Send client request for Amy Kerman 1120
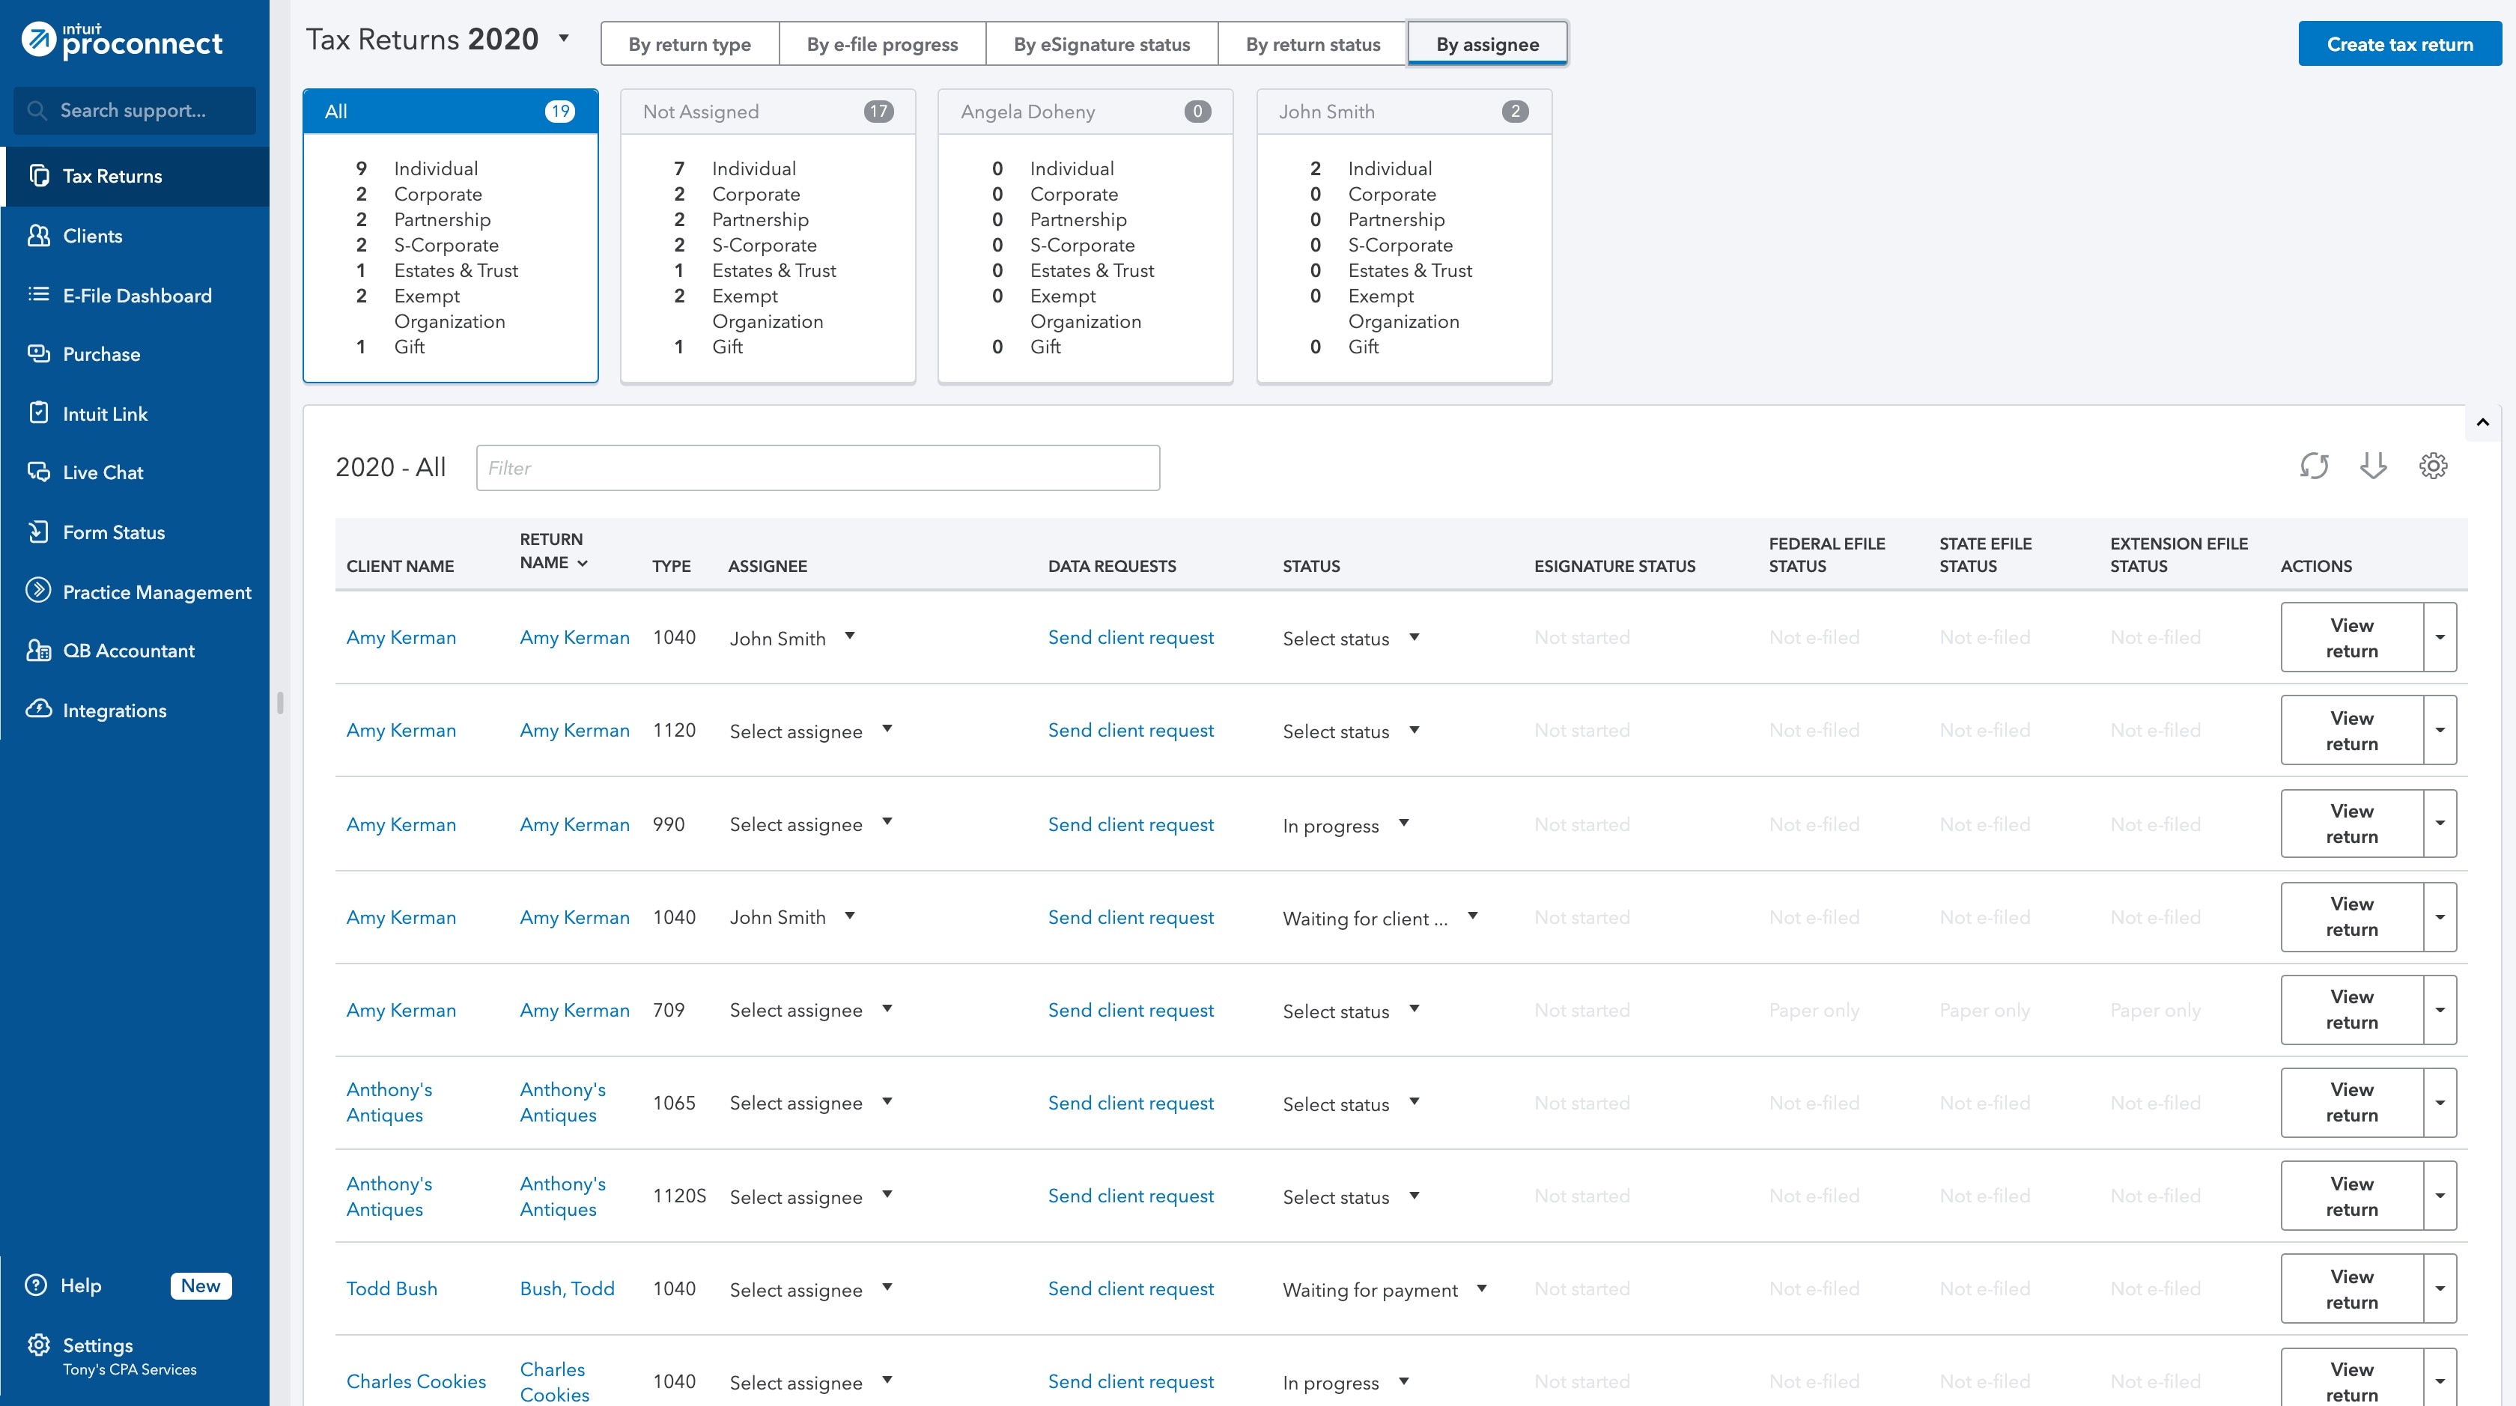Viewport: 2516px width, 1406px height. point(1131,731)
